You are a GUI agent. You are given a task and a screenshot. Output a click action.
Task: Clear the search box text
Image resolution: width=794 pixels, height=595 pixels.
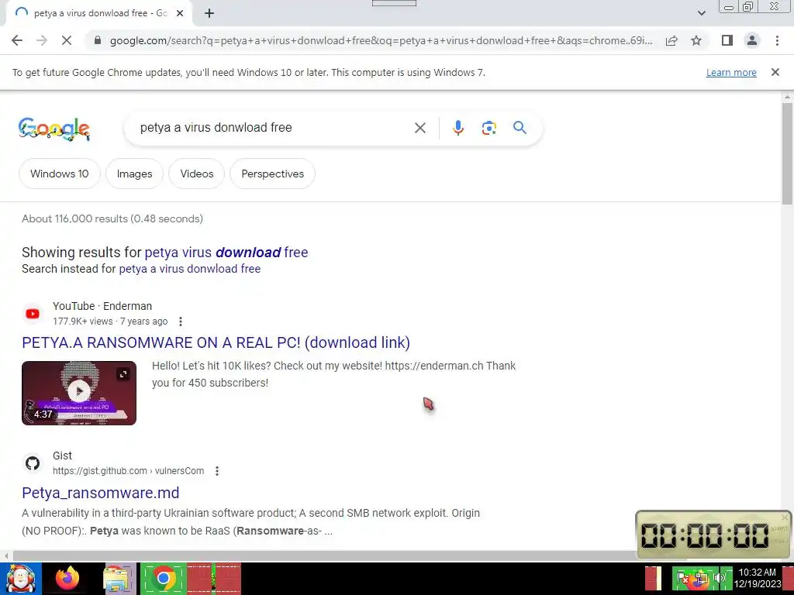click(419, 128)
